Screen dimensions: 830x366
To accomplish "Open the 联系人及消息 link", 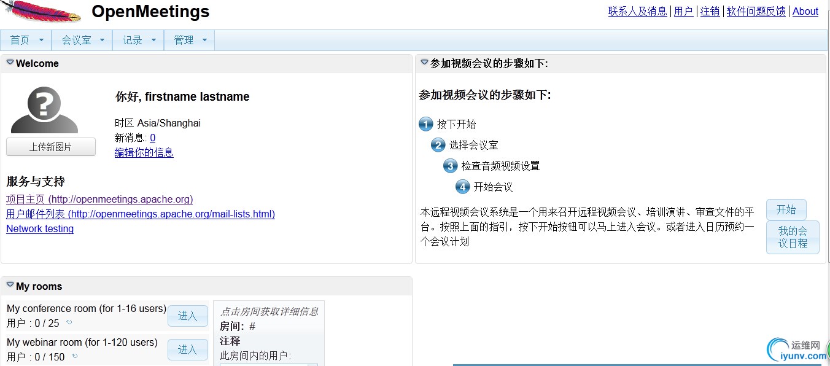I will [x=637, y=11].
